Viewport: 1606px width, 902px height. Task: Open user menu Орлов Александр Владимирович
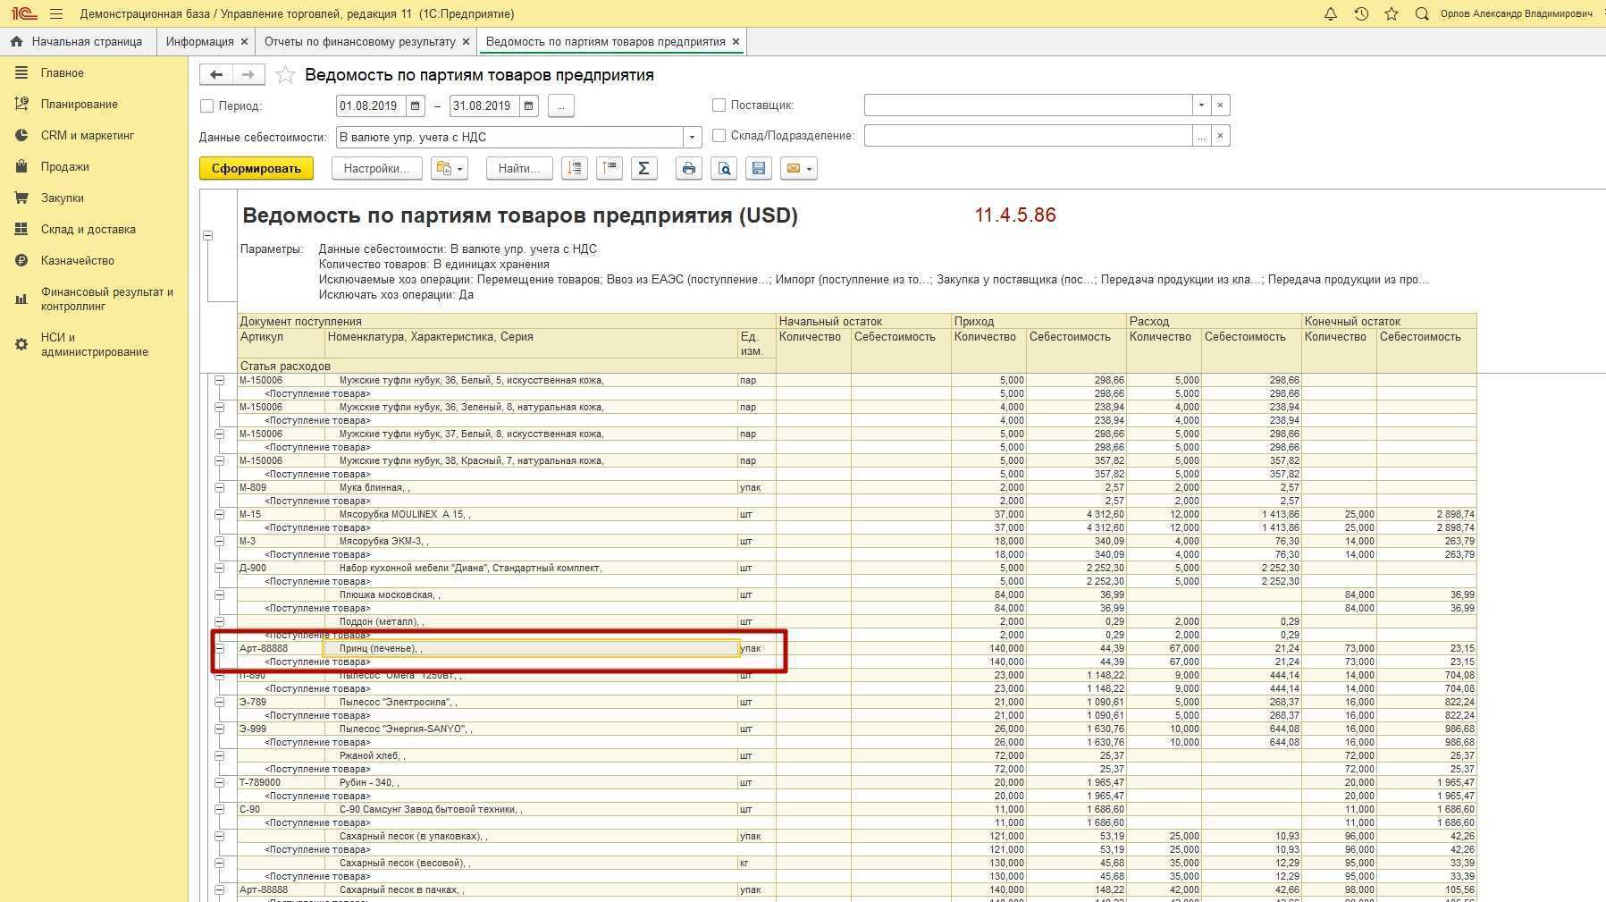tap(1517, 14)
